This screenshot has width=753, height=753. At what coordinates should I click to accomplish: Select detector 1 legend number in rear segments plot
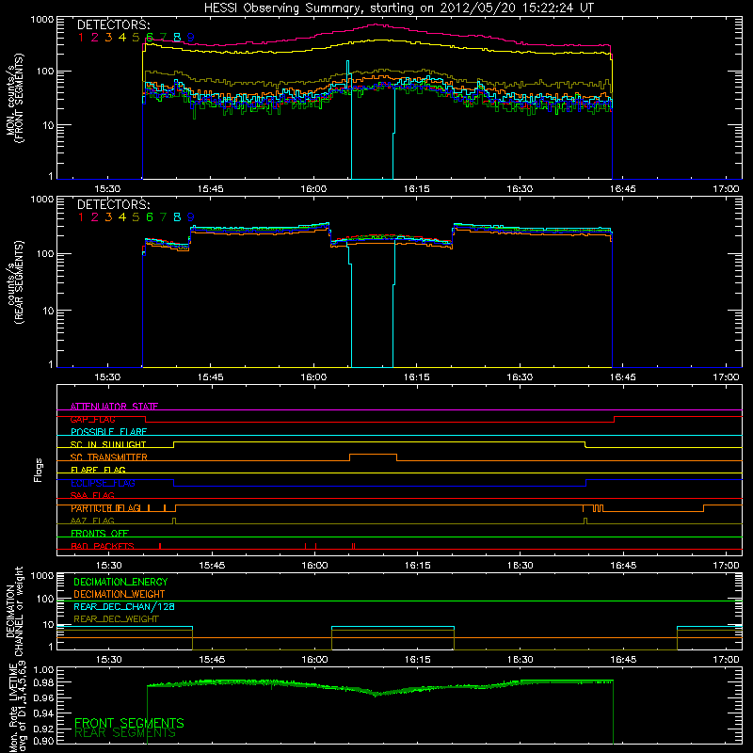pyautogui.click(x=81, y=217)
